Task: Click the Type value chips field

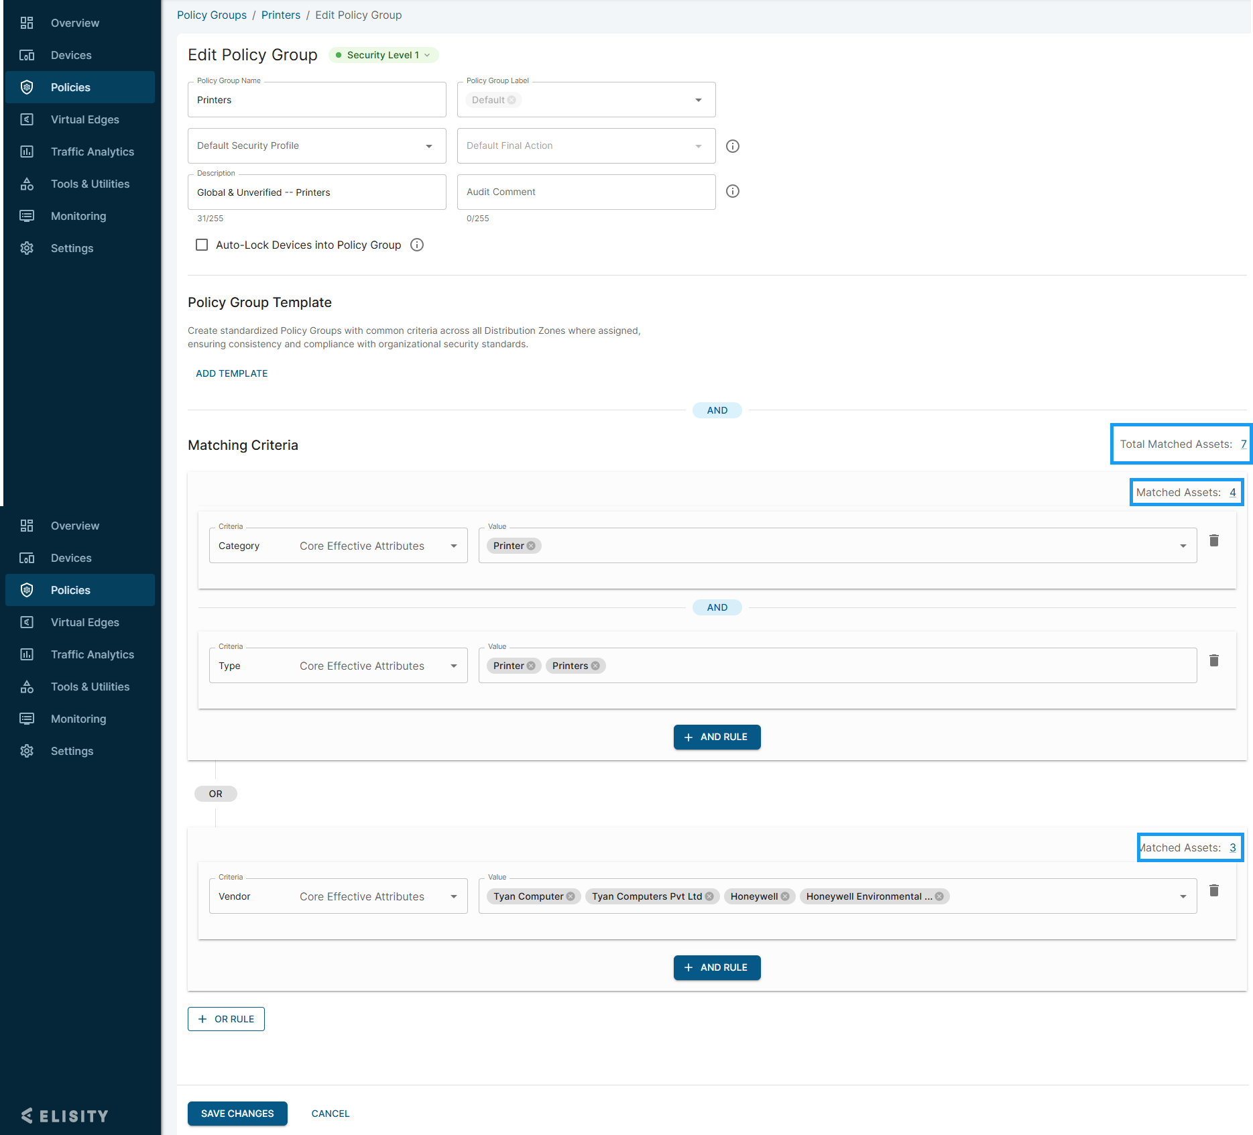Action: tap(838, 666)
